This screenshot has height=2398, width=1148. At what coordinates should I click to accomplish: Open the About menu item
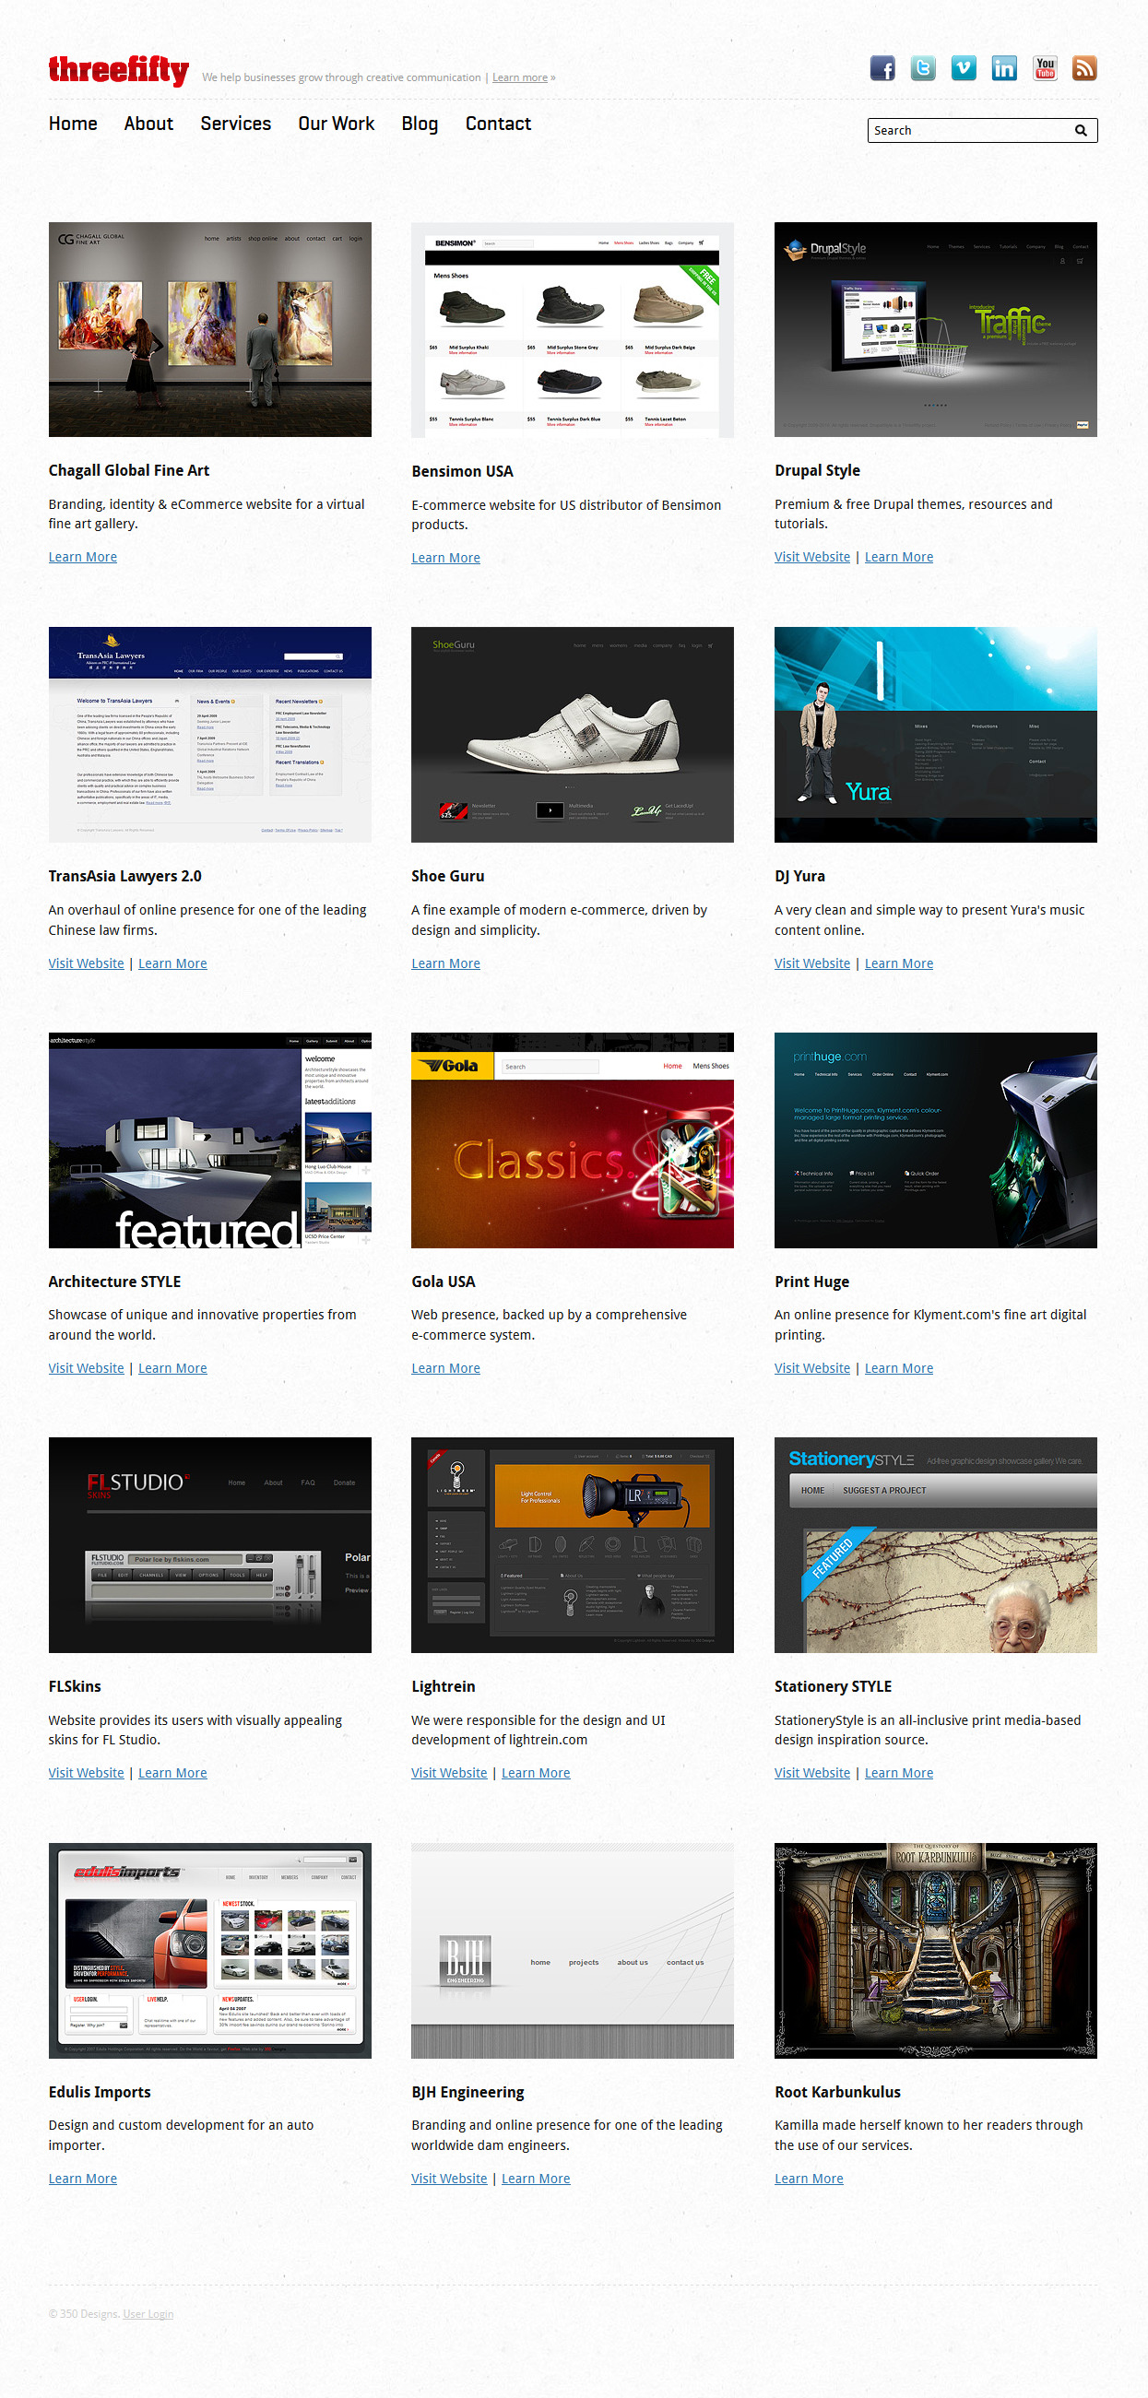pos(149,124)
